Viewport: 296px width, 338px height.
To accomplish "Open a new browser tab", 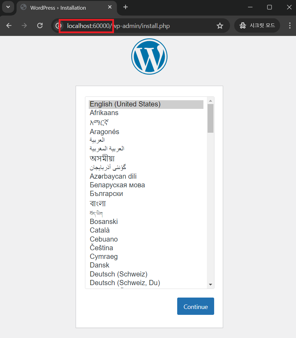I will pyautogui.click(x=125, y=7).
